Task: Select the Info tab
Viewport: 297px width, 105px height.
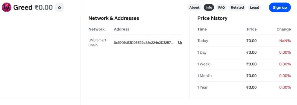Action: (209, 7)
